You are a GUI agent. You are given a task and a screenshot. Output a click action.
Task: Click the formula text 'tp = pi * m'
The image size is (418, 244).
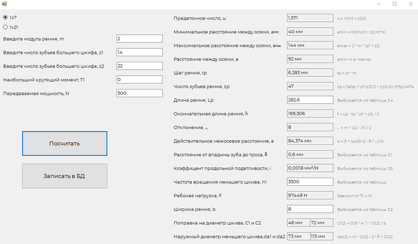(347, 73)
